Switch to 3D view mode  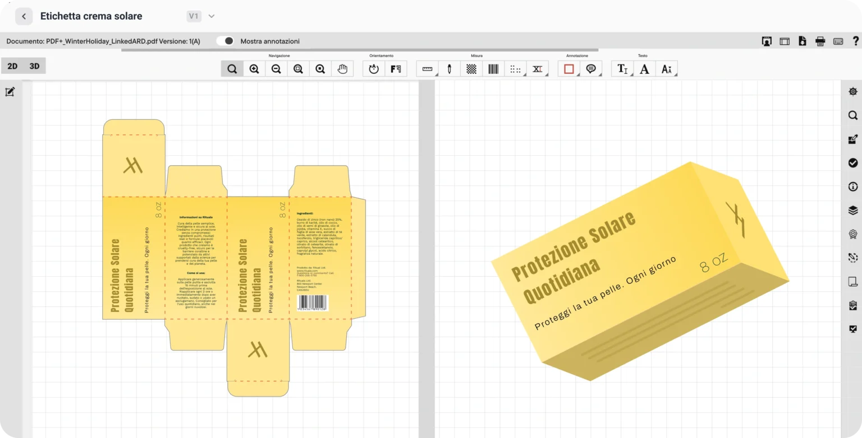(x=34, y=66)
